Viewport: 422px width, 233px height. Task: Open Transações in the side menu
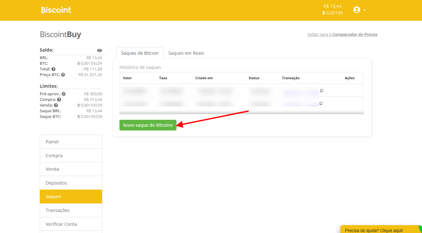(x=71, y=210)
